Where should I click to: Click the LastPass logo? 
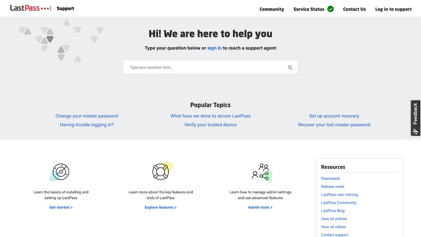(x=30, y=8)
